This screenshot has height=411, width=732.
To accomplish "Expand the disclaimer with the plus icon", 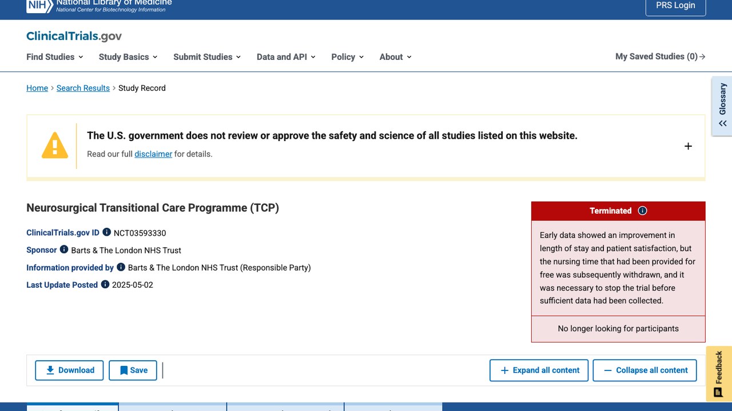I will (x=688, y=146).
